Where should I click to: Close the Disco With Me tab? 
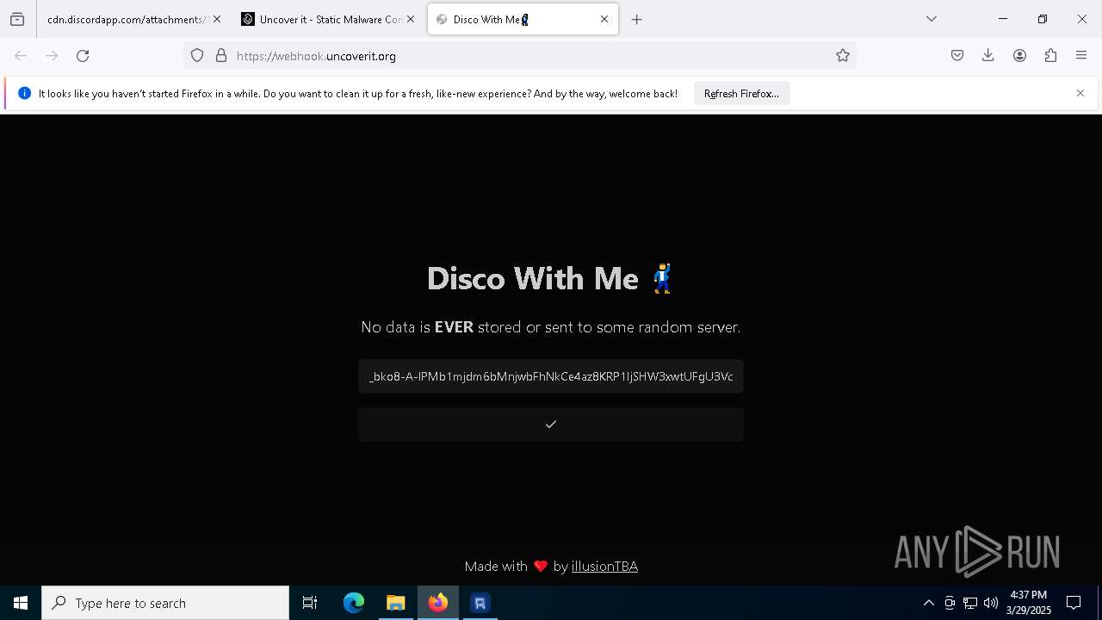pos(604,19)
